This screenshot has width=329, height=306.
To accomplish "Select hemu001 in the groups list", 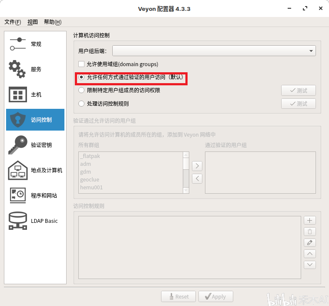I will [x=131, y=188].
